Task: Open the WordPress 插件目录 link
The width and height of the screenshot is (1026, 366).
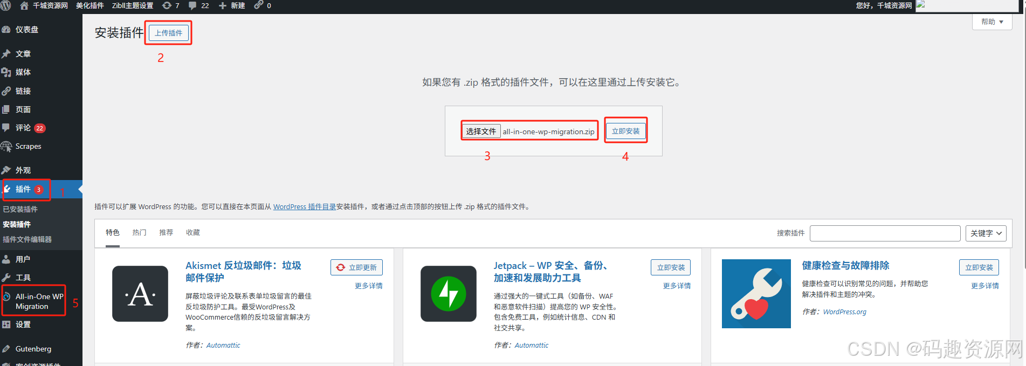Action: pyautogui.click(x=305, y=206)
